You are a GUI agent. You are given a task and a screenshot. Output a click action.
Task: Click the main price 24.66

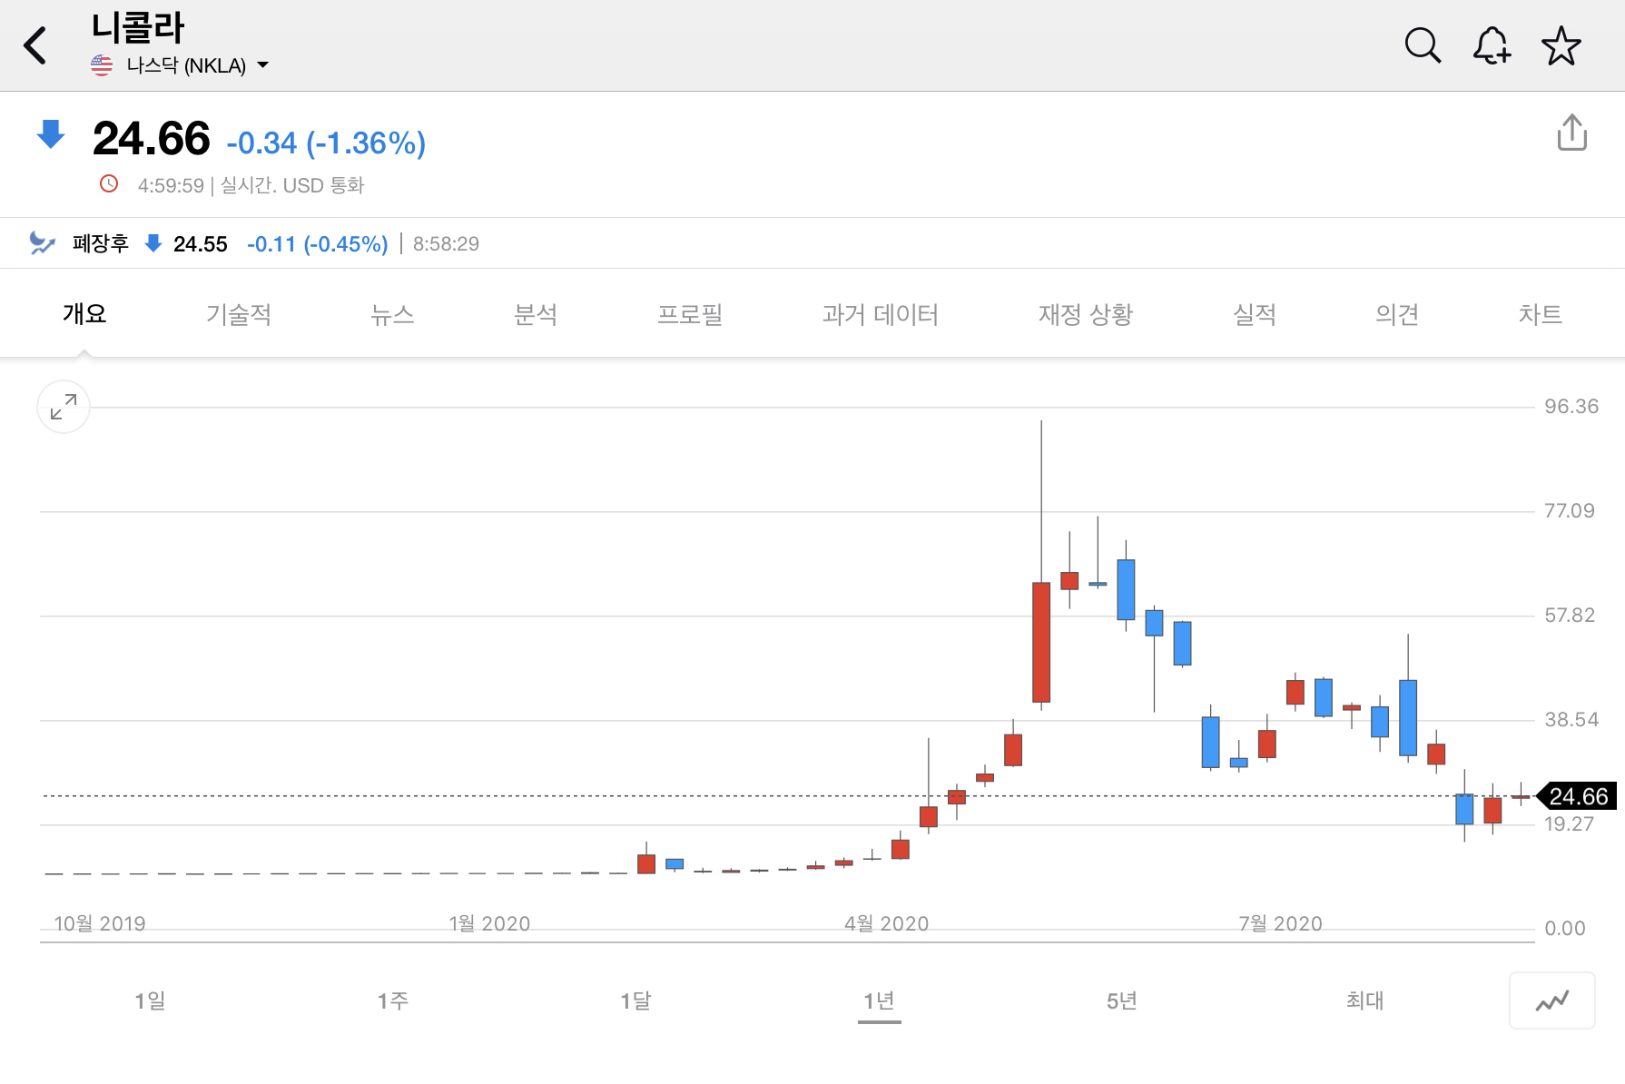[152, 139]
